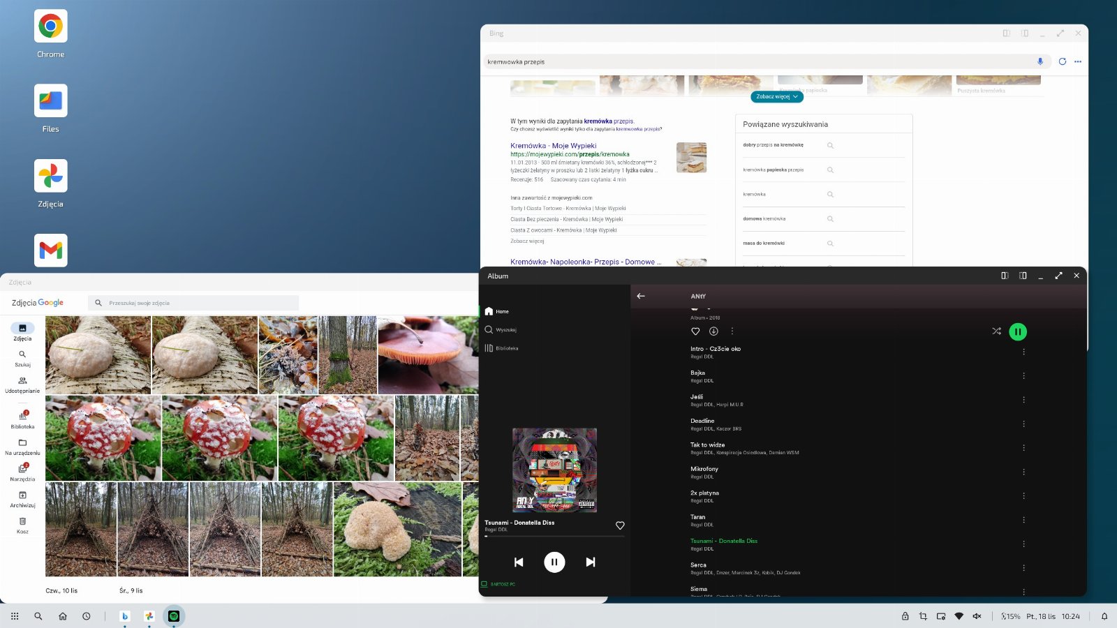This screenshot has width=1117, height=628.
Task: Open Kosz in Photos sidebar
Action: [x=22, y=525]
